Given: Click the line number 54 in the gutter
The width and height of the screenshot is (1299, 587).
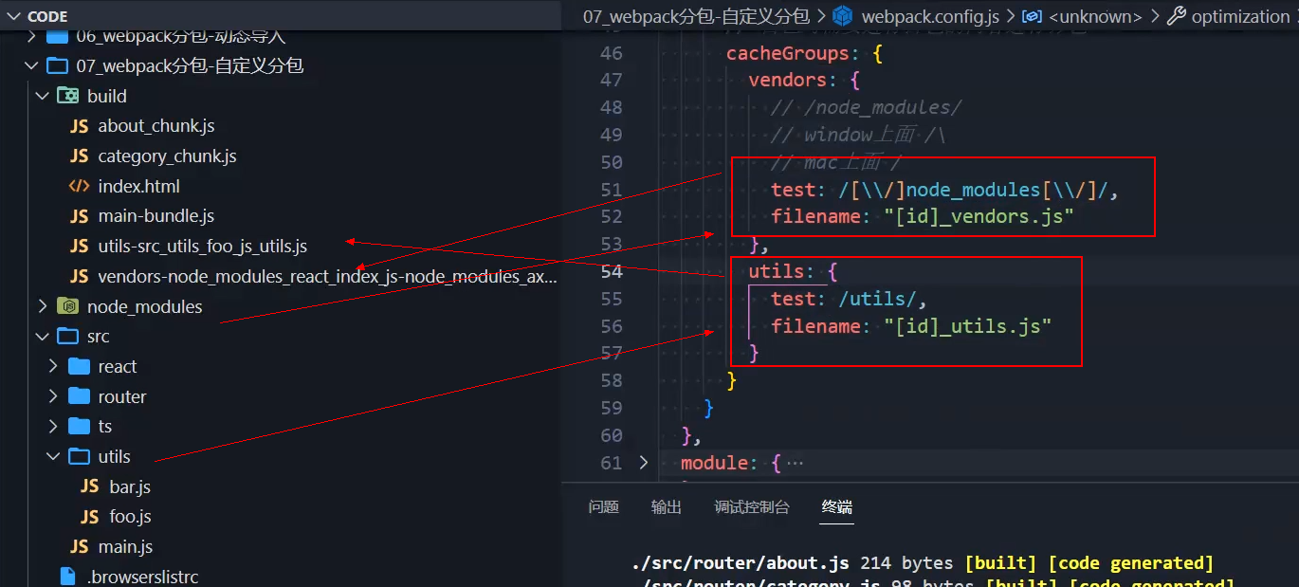Looking at the screenshot, I should coord(612,271).
